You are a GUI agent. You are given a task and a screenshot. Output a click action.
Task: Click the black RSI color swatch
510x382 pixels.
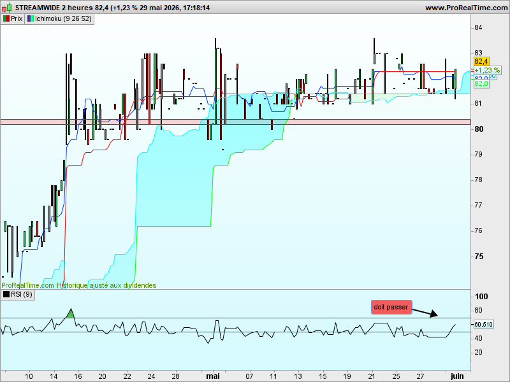click(x=6, y=294)
